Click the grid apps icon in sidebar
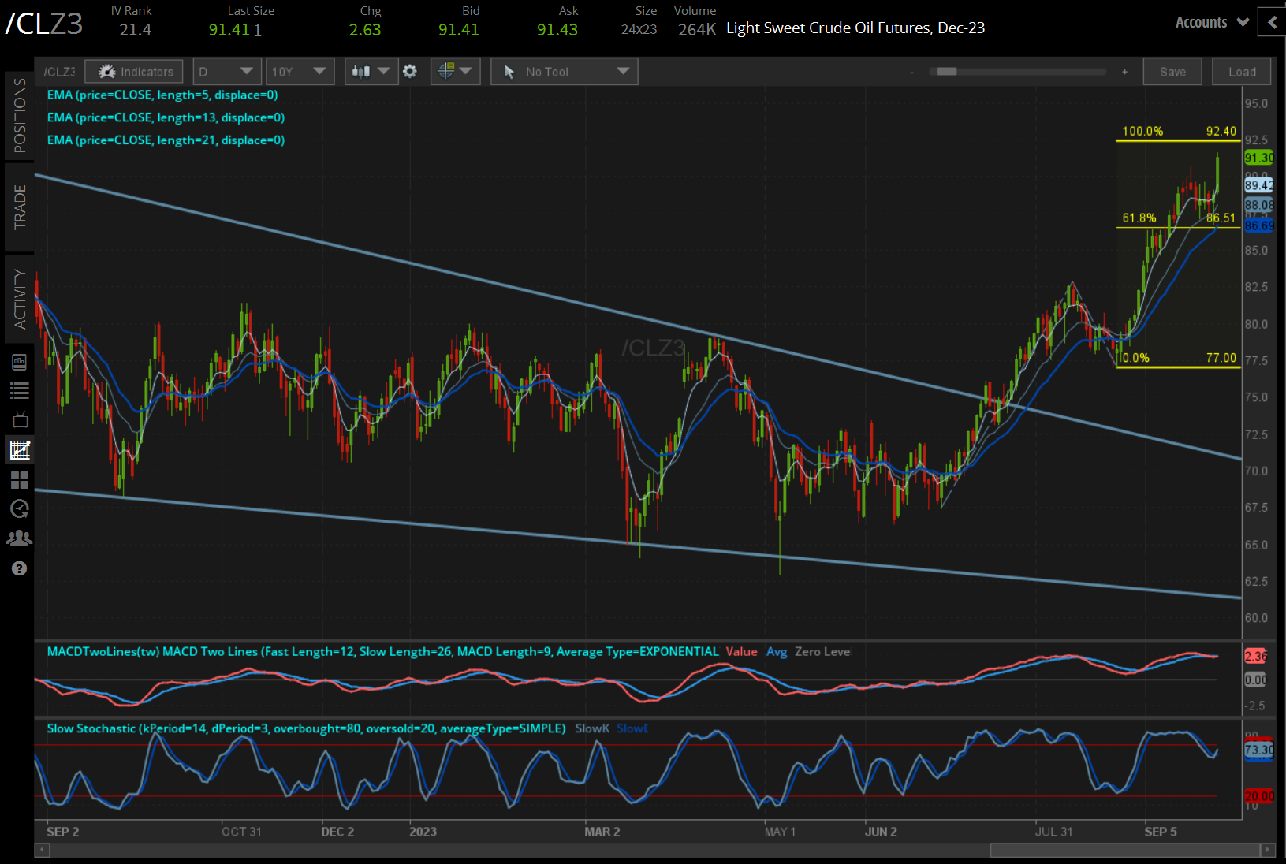Image resolution: width=1286 pixels, height=864 pixels. 19,480
